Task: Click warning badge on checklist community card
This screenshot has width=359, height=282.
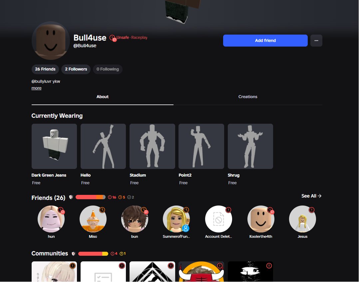Action: point(122,266)
